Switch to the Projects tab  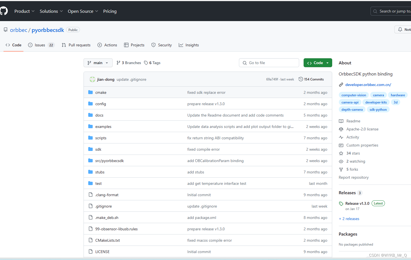pos(134,45)
